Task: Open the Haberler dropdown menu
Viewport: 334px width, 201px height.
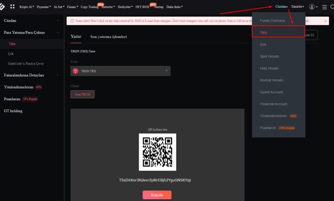Action: [108, 7]
